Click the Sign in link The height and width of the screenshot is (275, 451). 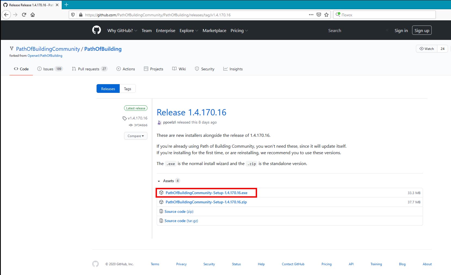[401, 30]
